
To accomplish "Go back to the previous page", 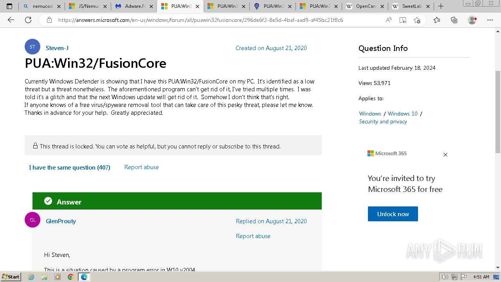I will pos(11,20).
